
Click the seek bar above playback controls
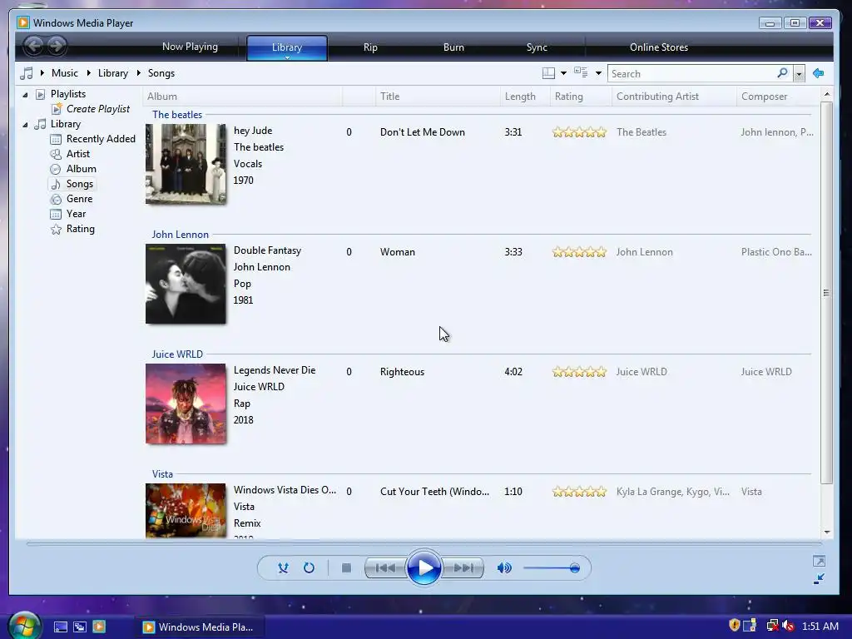point(424,543)
